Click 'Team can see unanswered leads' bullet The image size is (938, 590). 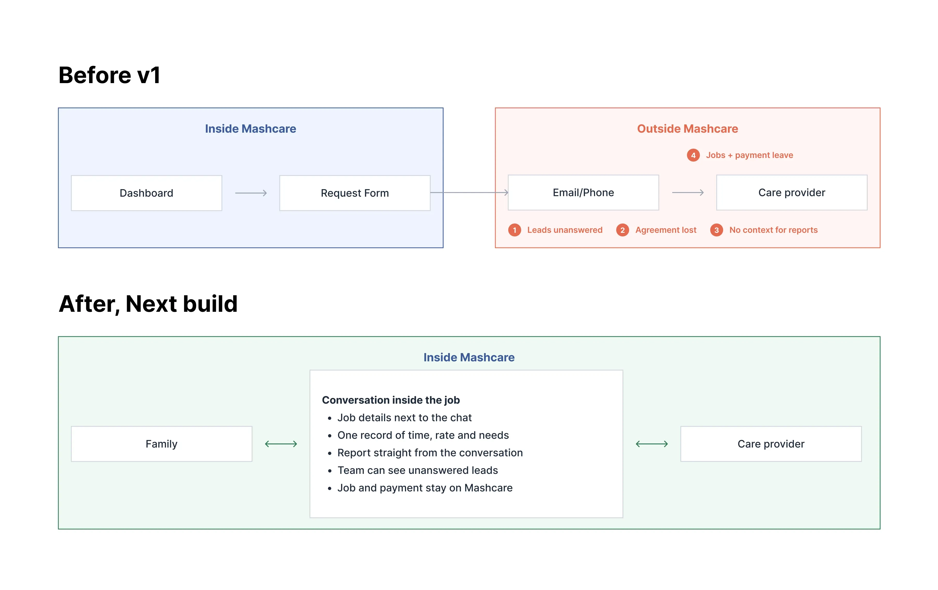pos(418,470)
